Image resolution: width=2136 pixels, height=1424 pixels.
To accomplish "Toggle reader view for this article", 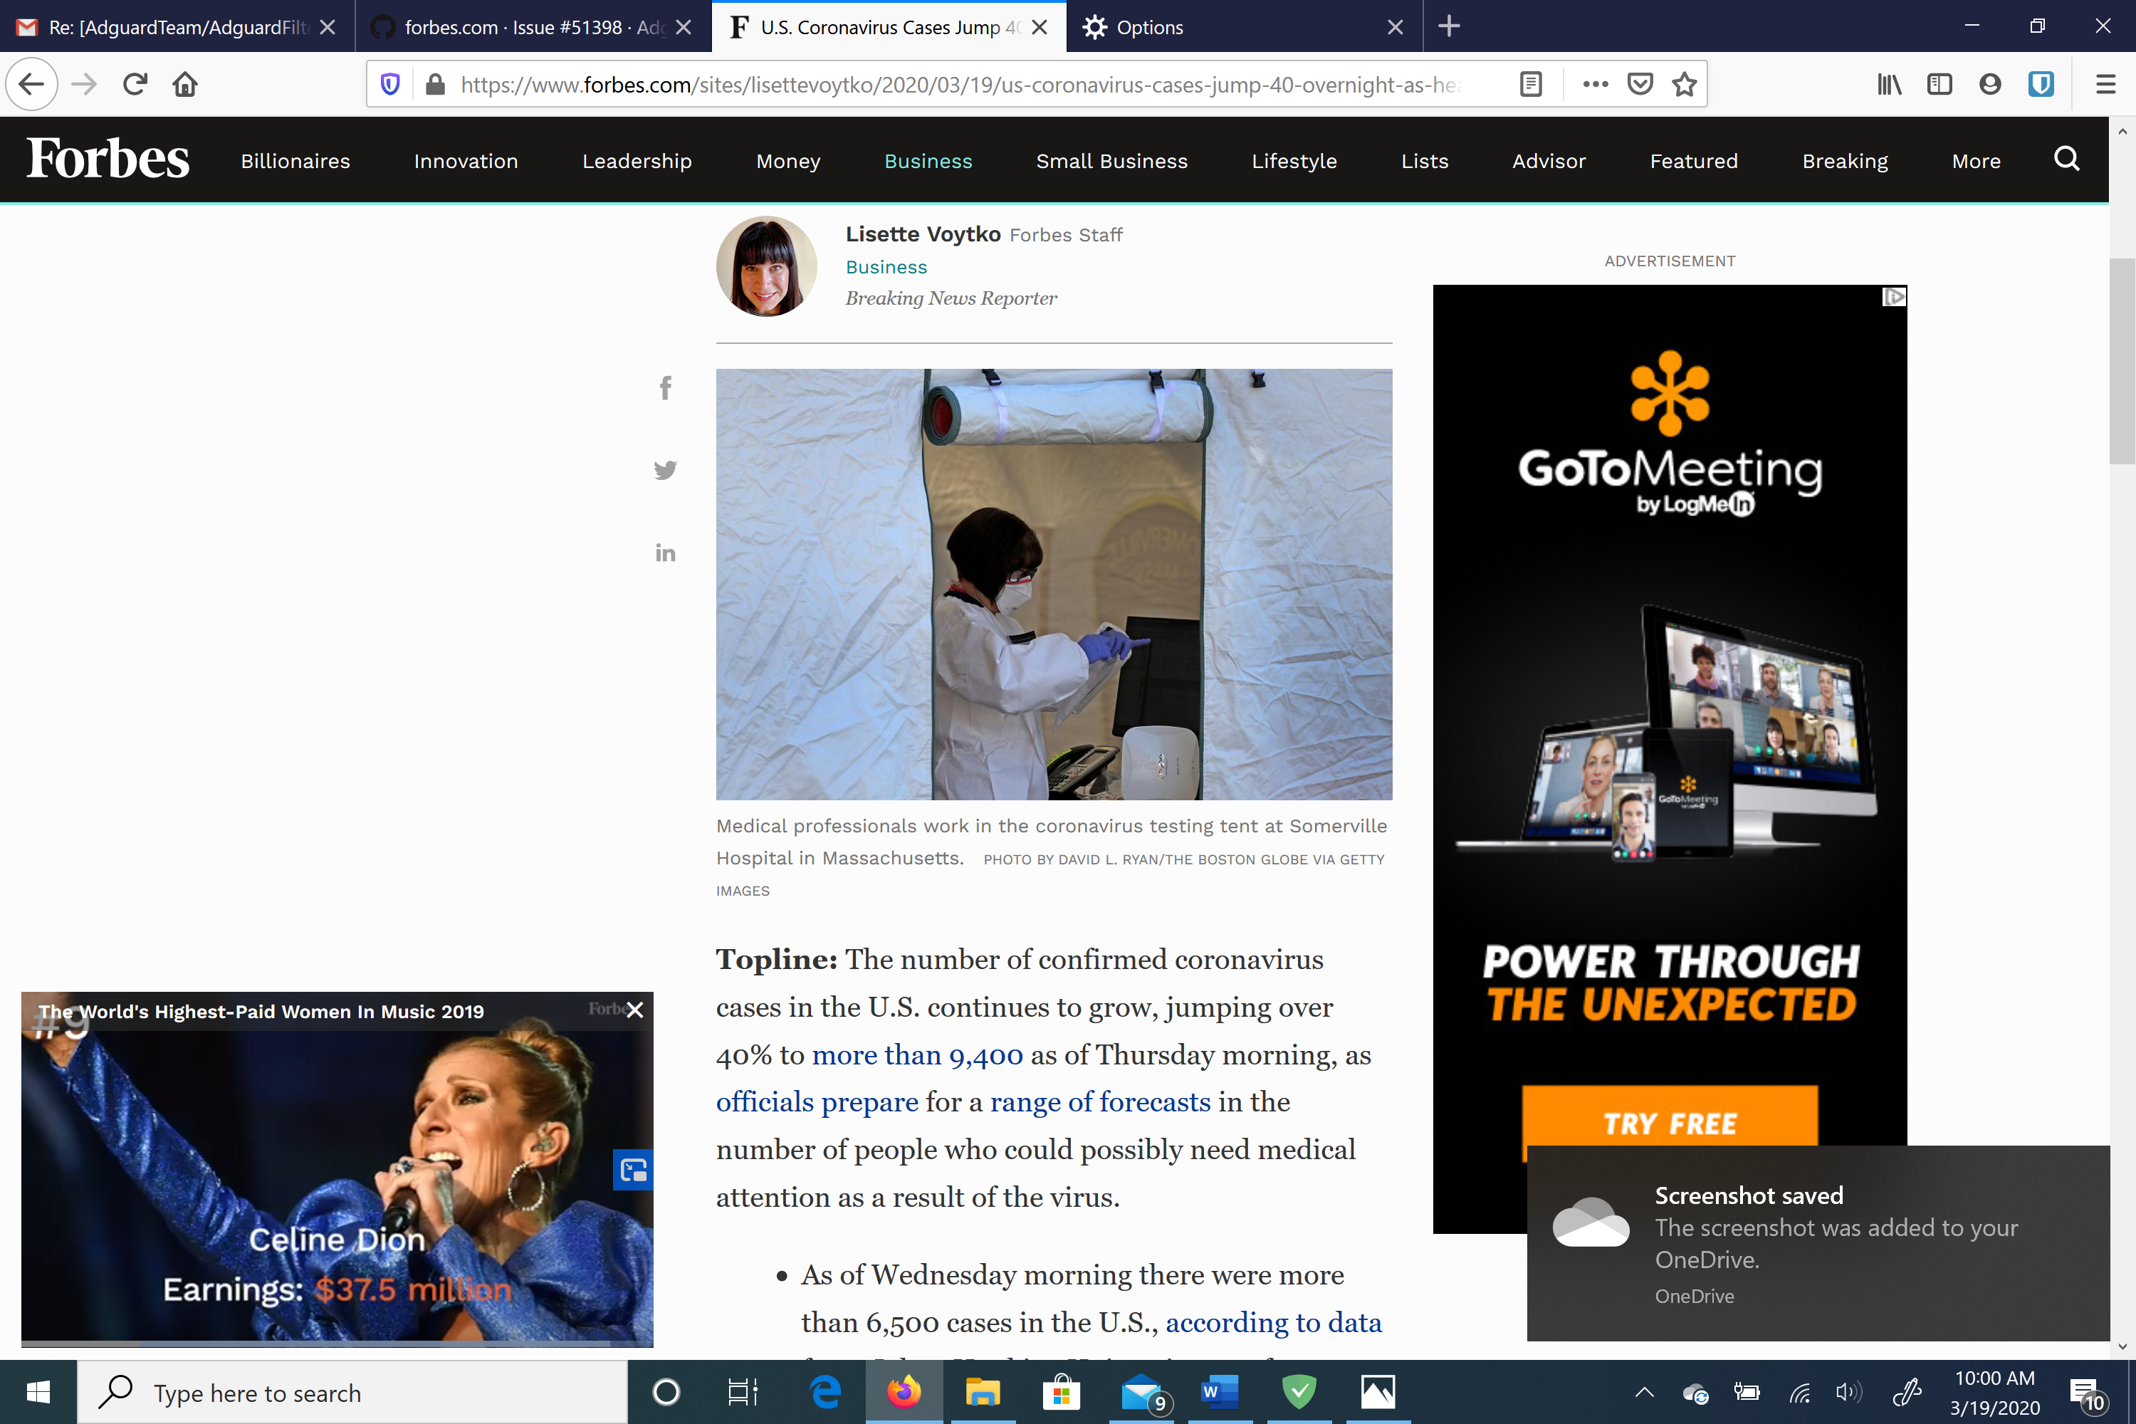I will tap(1530, 85).
